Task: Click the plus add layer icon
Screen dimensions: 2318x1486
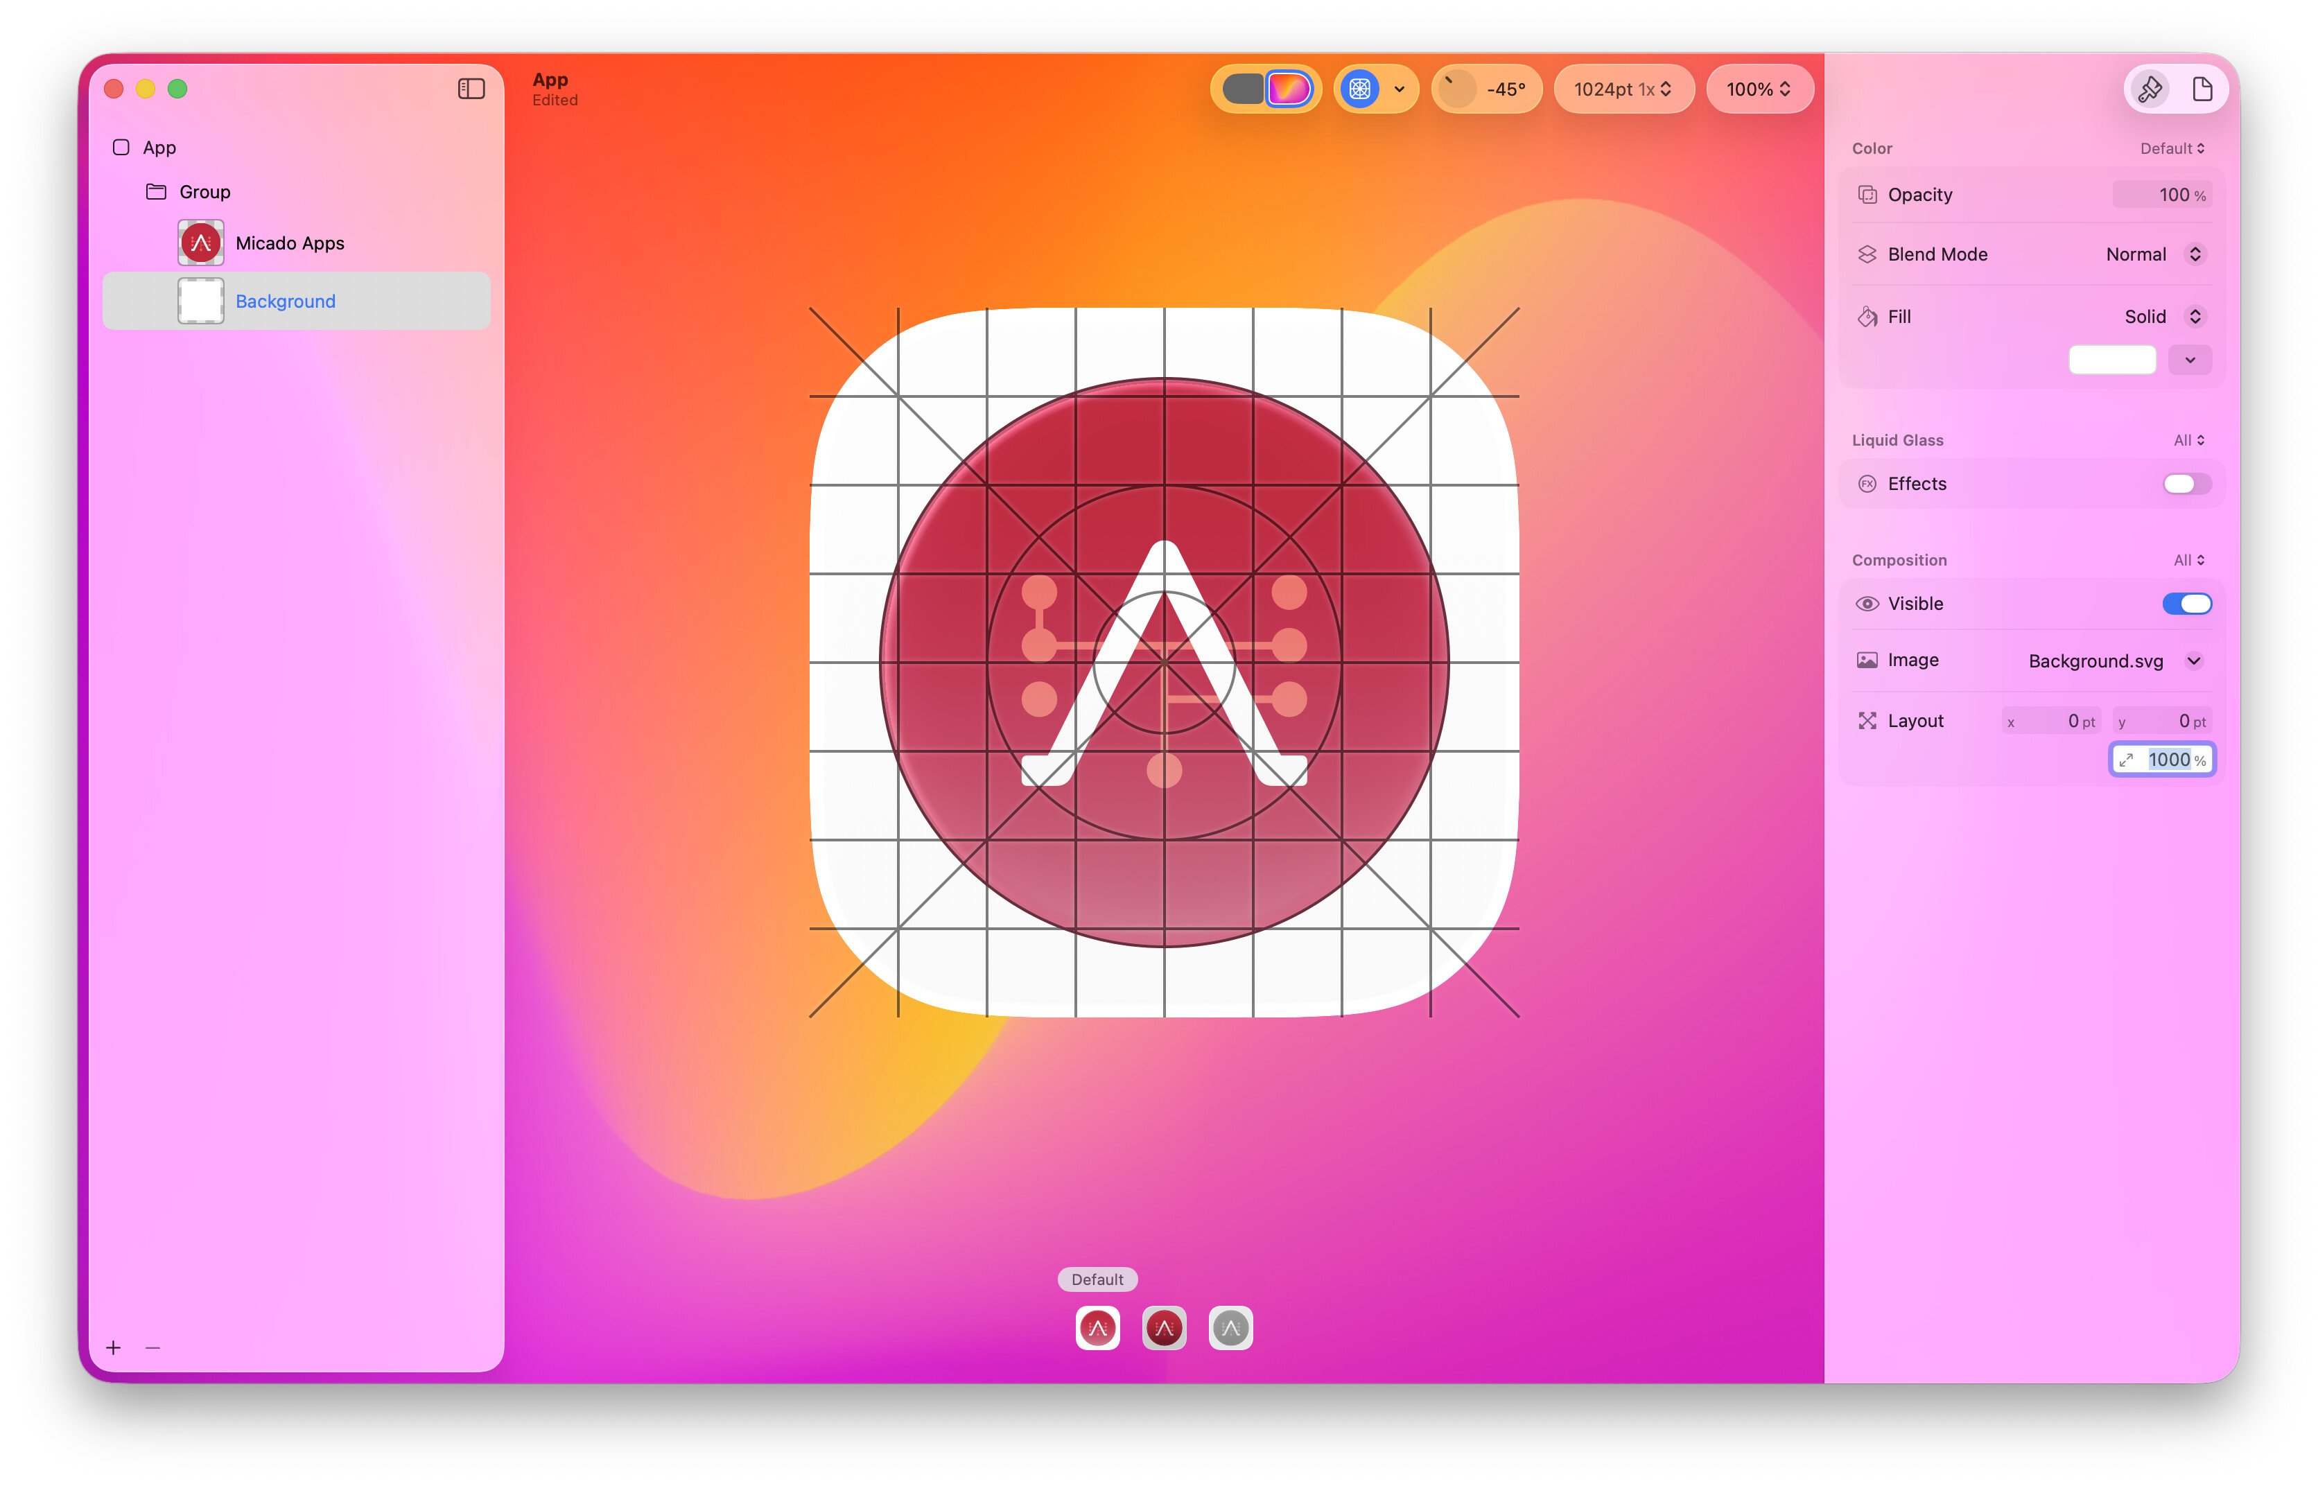Action: point(114,1347)
